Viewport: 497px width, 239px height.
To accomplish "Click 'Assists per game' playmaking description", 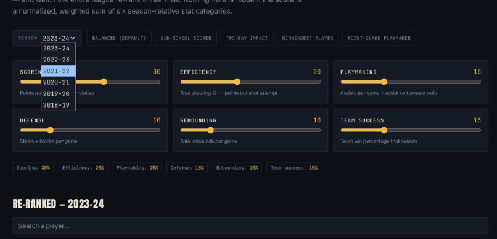I will click(388, 93).
